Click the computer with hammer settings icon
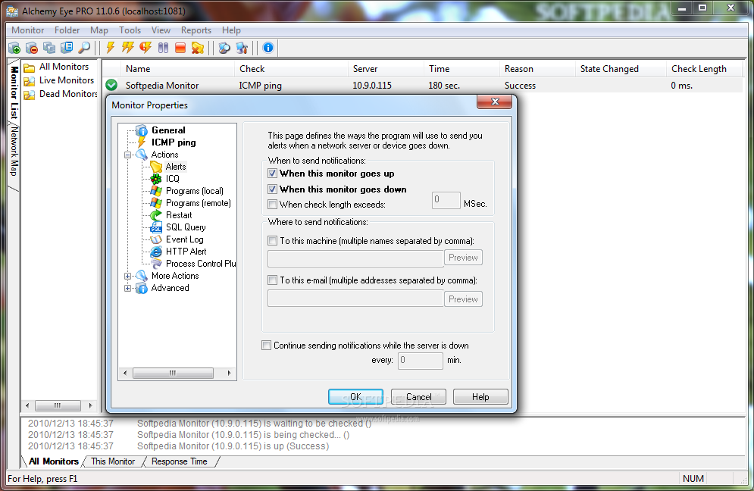The width and height of the screenshot is (754, 491). tap(242, 48)
